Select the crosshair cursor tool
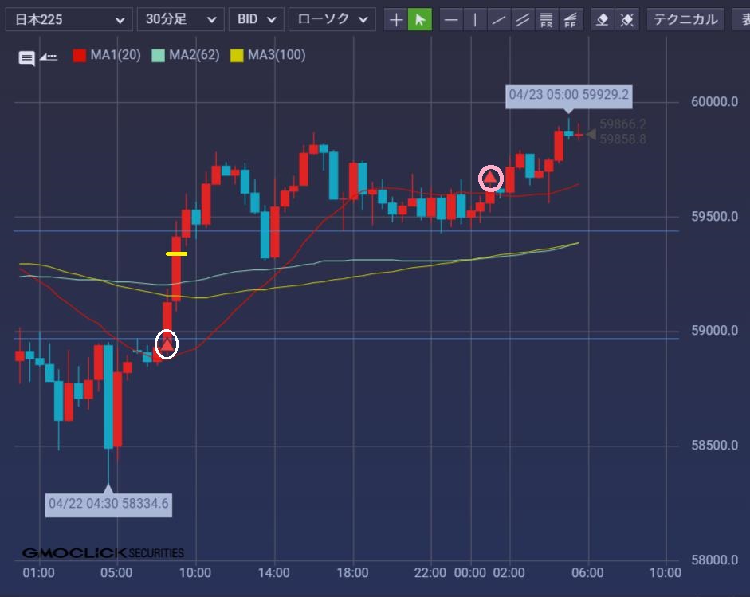The width and height of the screenshot is (750, 597). [396, 20]
